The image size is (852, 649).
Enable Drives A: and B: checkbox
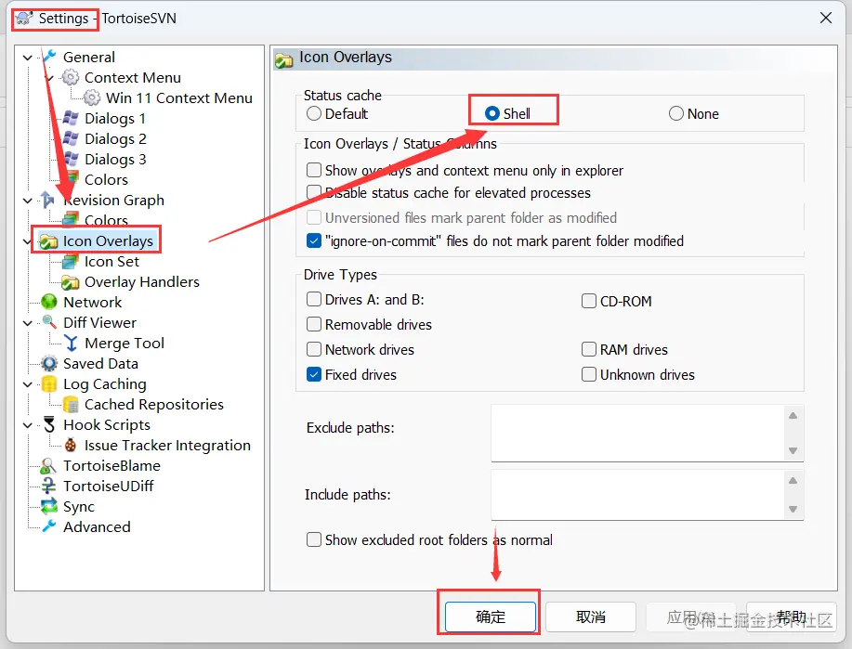point(313,299)
